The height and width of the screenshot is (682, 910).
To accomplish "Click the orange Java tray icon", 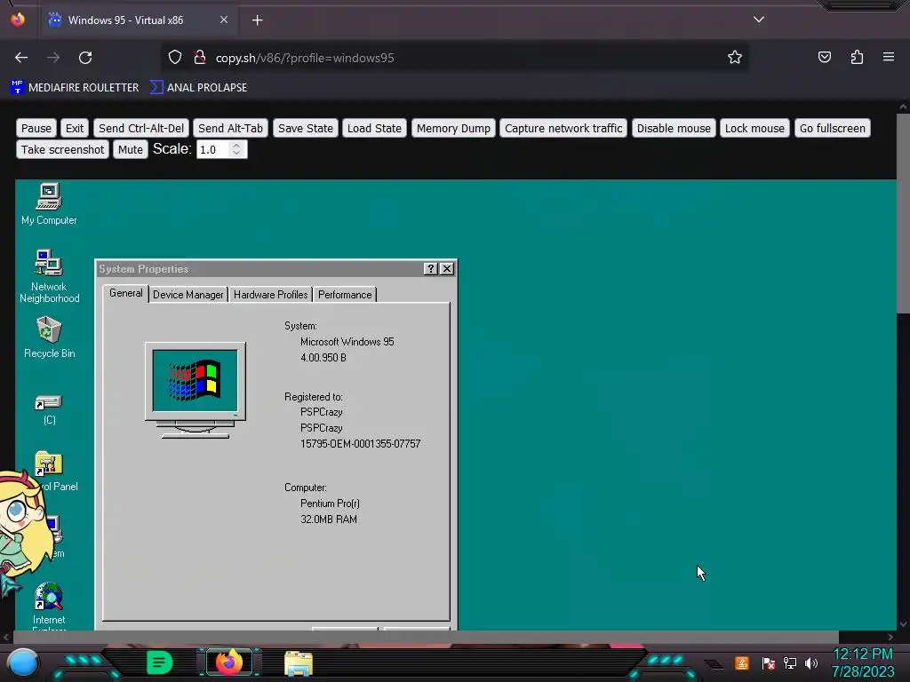I will pos(742,662).
